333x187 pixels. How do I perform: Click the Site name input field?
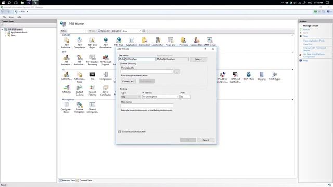[137, 59]
